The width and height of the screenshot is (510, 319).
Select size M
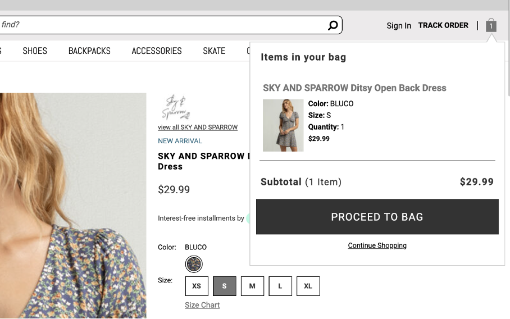(252, 286)
